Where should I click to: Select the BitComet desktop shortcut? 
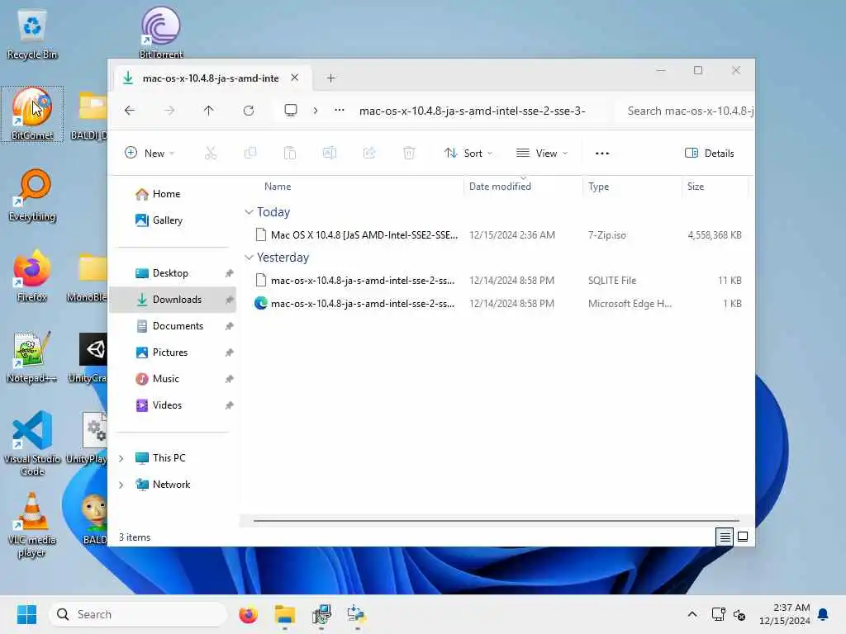(x=32, y=114)
